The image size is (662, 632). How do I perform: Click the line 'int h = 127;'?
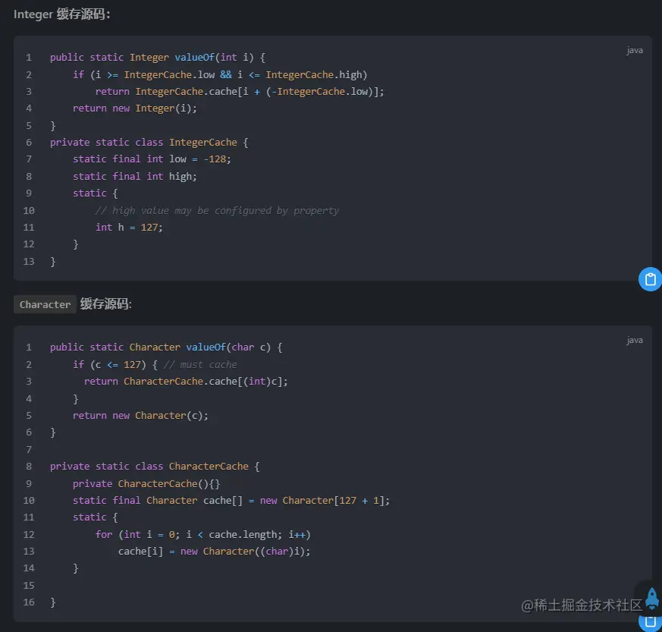(x=129, y=228)
